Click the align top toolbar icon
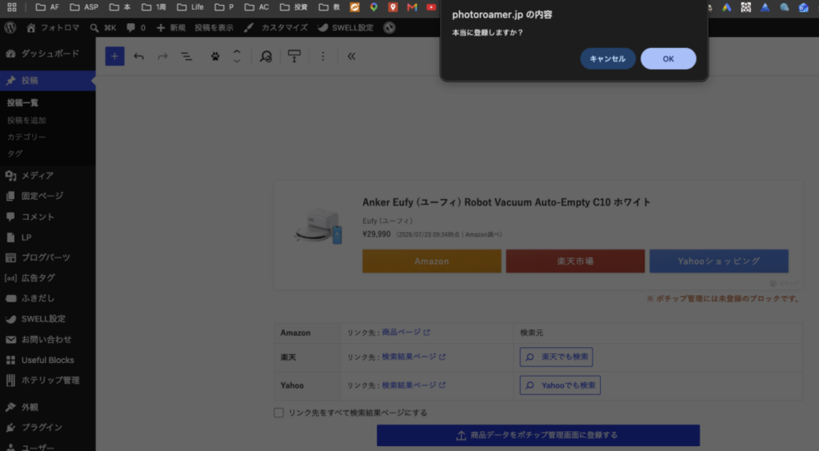Viewport: 819px width, 451px height. [x=294, y=56]
